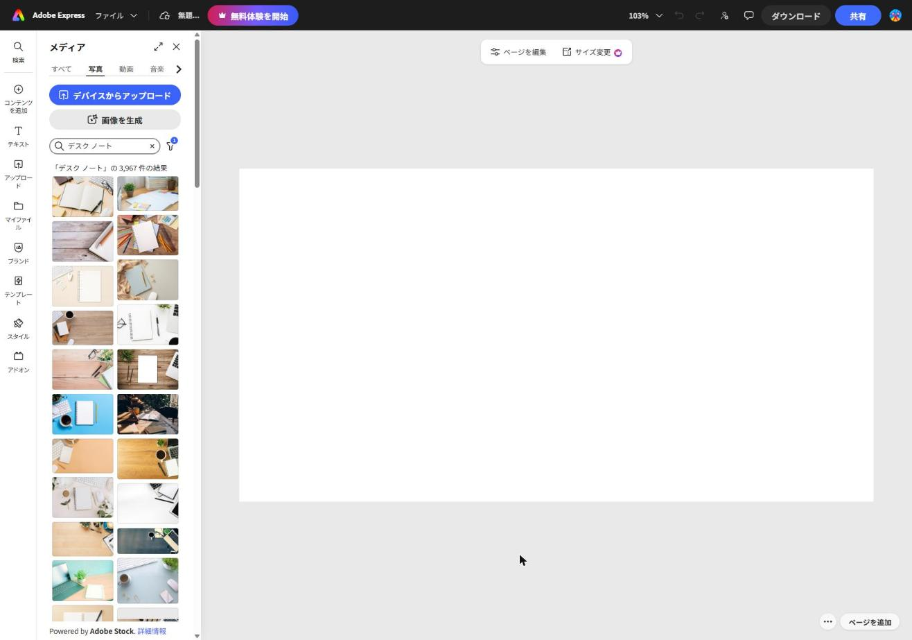
Task: Click the ページを追加 button
Action: (x=870, y=621)
